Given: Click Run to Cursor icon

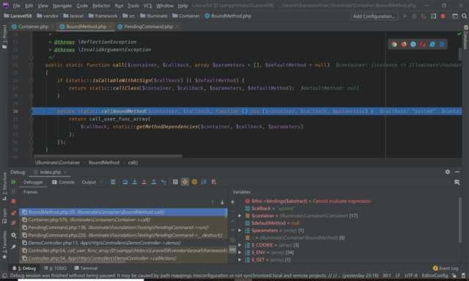Looking at the screenshot, I should (x=163, y=182).
